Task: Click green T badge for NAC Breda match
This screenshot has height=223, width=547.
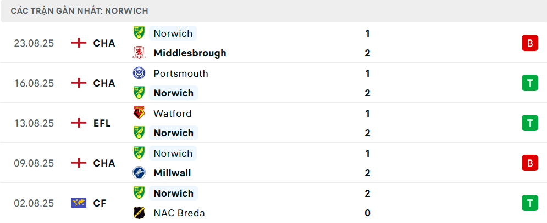Action: point(530,203)
